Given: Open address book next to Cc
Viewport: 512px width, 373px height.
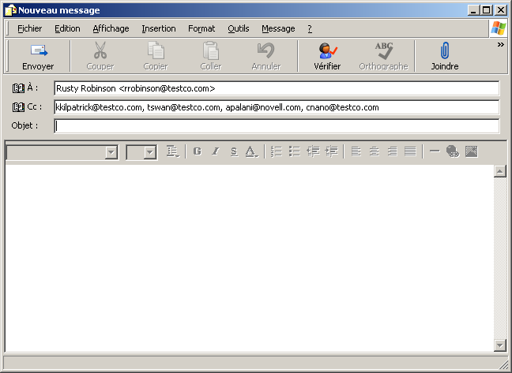Looking at the screenshot, I should 18,106.
